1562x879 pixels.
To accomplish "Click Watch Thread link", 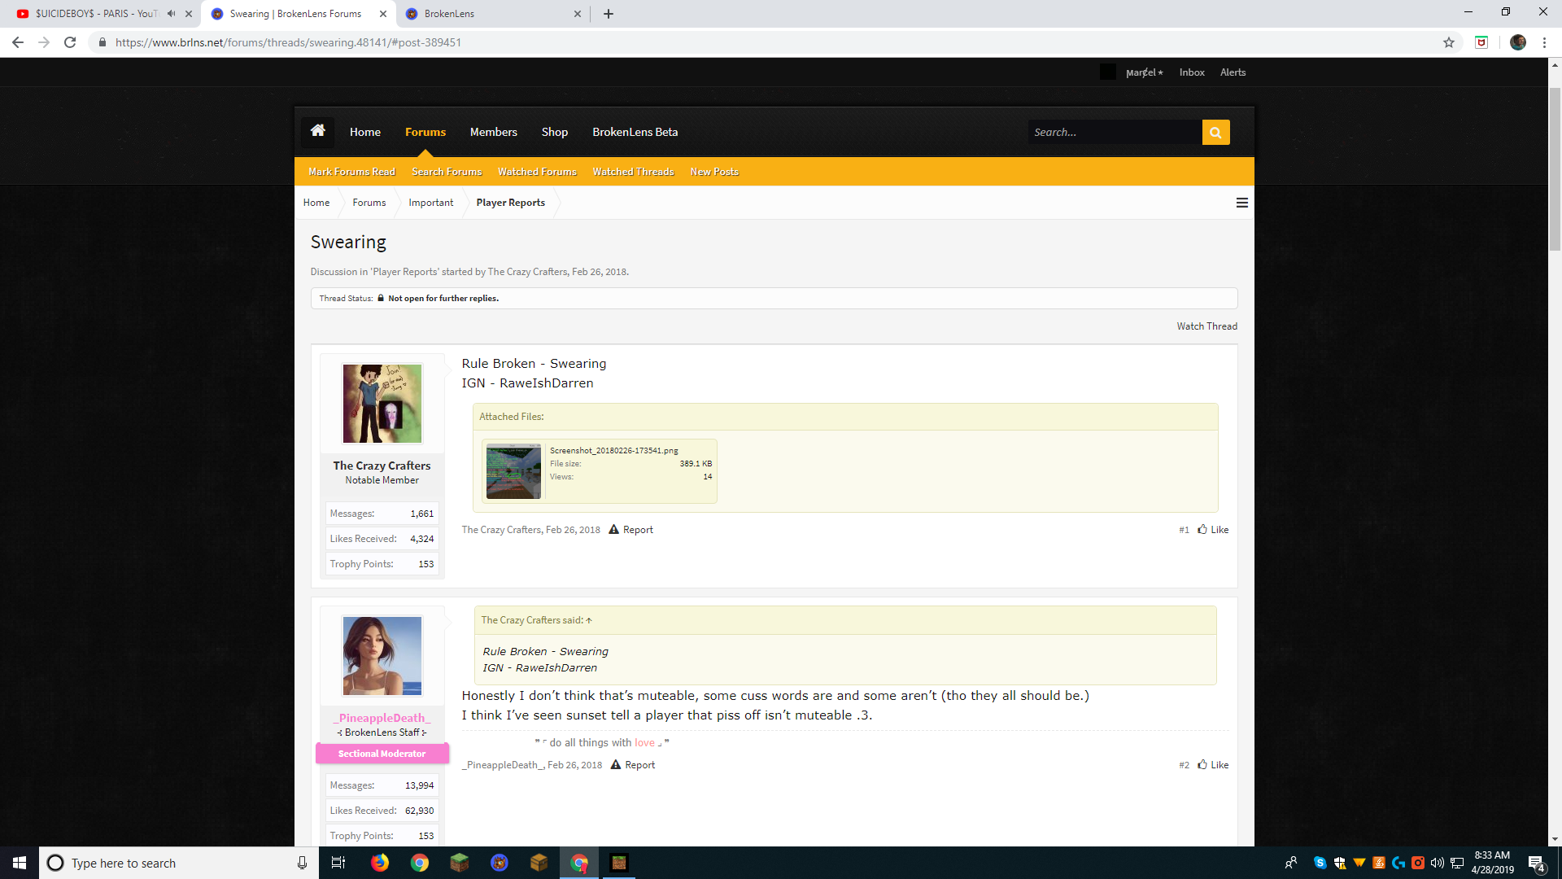I will (x=1206, y=326).
